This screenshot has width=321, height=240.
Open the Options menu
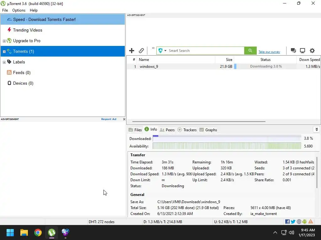pos(19,10)
